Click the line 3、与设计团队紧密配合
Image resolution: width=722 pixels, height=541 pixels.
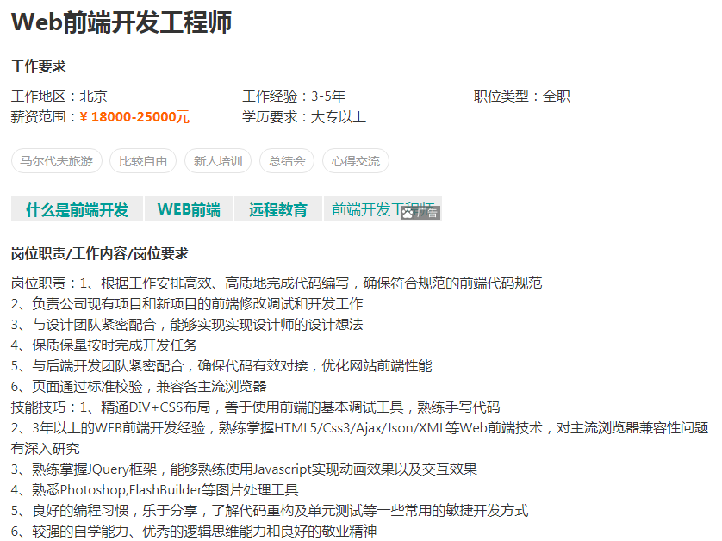pyautogui.click(x=187, y=324)
